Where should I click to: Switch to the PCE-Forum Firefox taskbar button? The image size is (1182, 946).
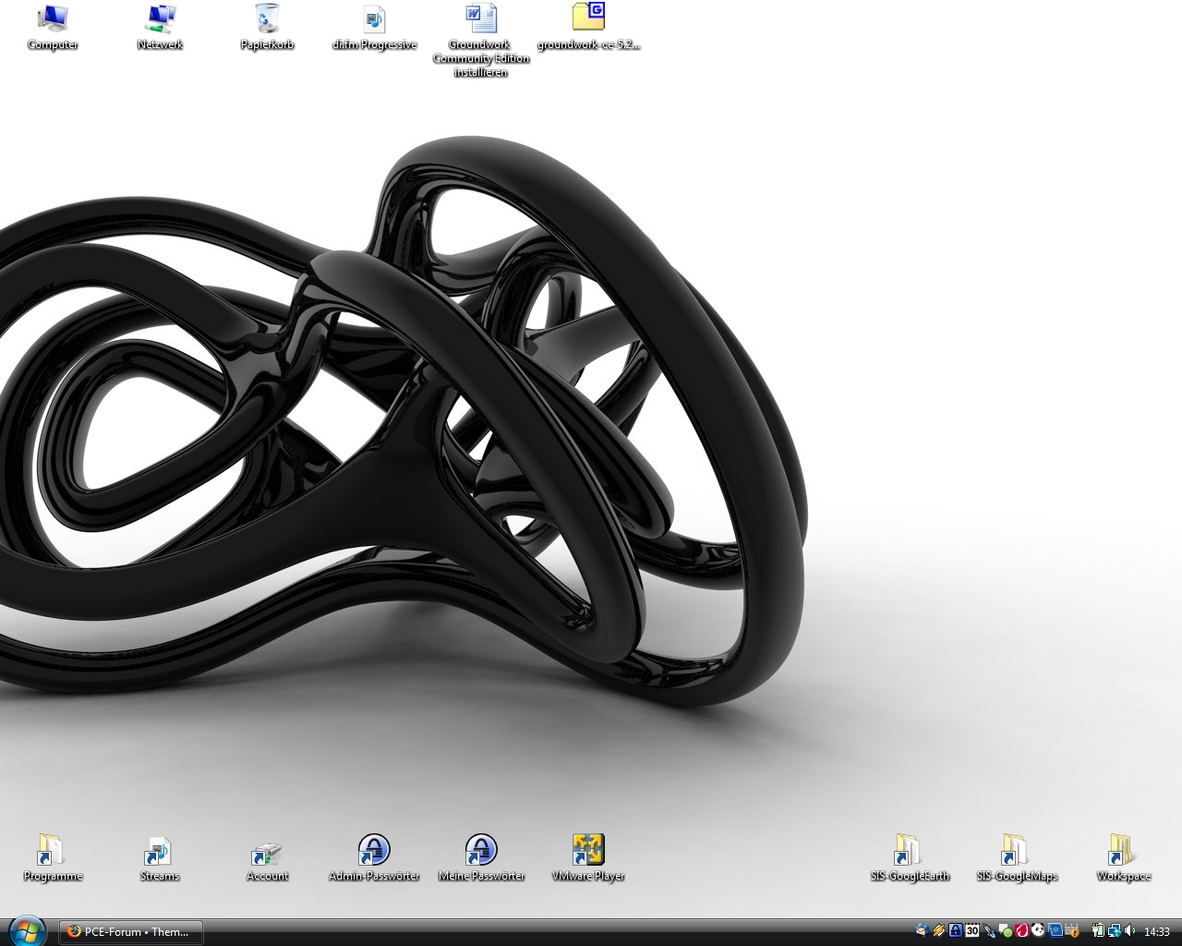[131, 932]
